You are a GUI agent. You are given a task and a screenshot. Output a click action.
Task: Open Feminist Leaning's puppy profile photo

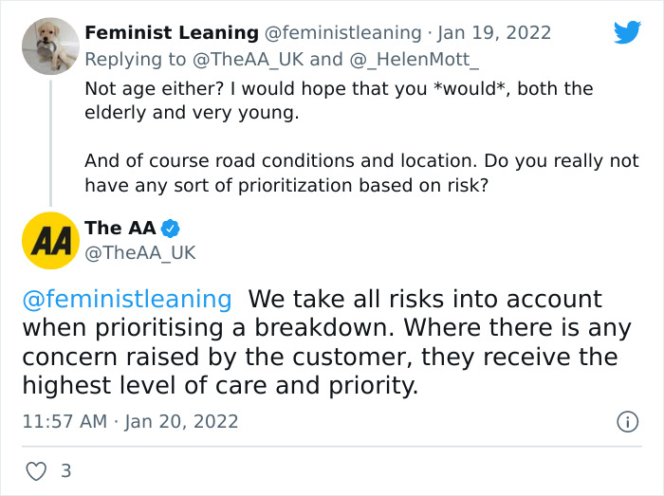pyautogui.click(x=50, y=46)
